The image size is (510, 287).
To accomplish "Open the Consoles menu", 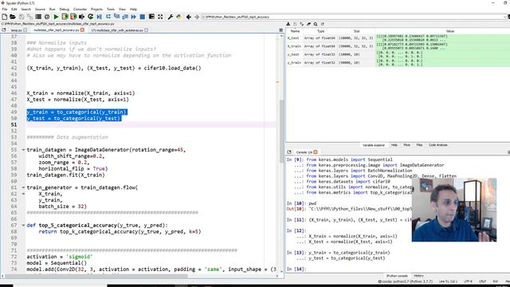I will click(x=80, y=9).
